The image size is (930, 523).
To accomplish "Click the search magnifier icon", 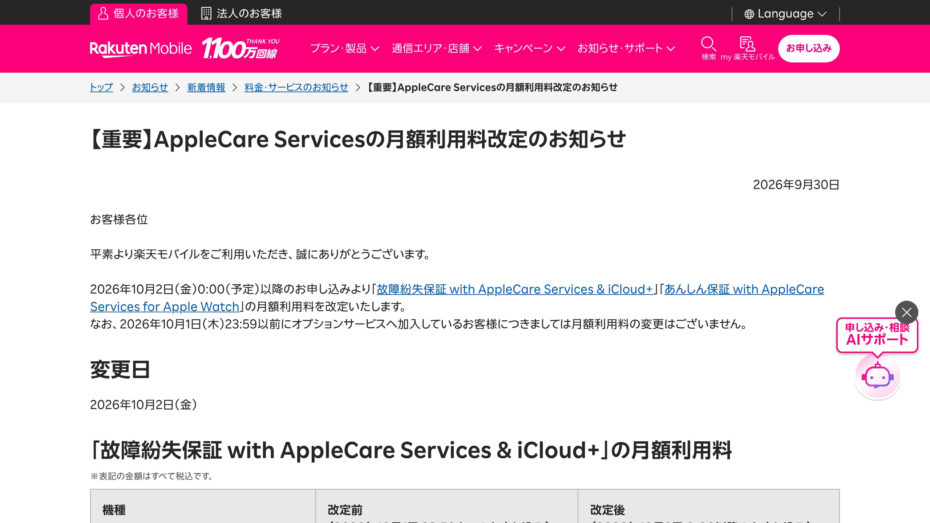I will tap(708, 48).
